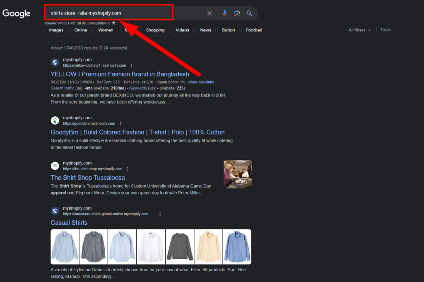Click the Search traffic label link
Image resolution: width=424 pixels, height=282 pixels.
coord(62,88)
